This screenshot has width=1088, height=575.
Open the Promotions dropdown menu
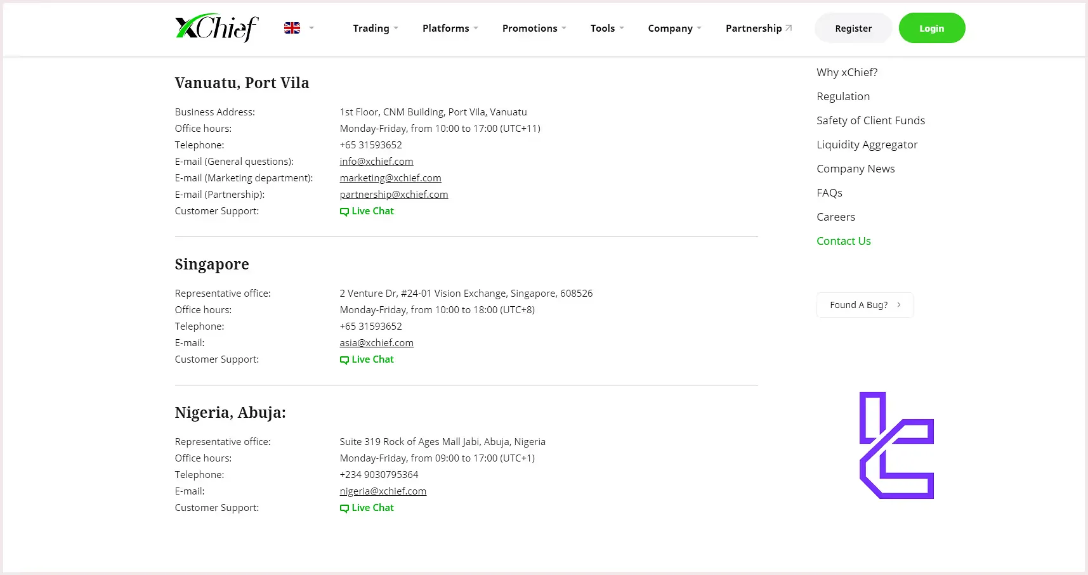click(534, 29)
